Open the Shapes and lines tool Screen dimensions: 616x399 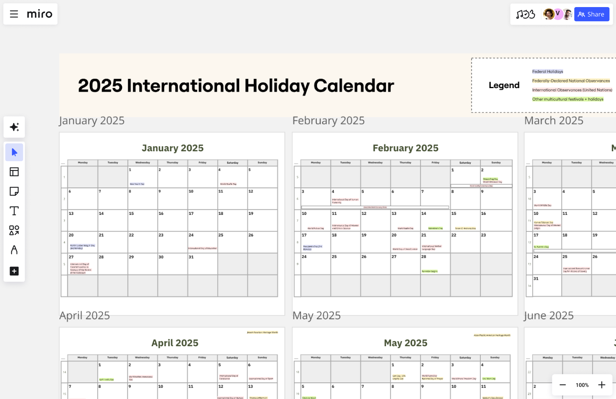tap(14, 230)
